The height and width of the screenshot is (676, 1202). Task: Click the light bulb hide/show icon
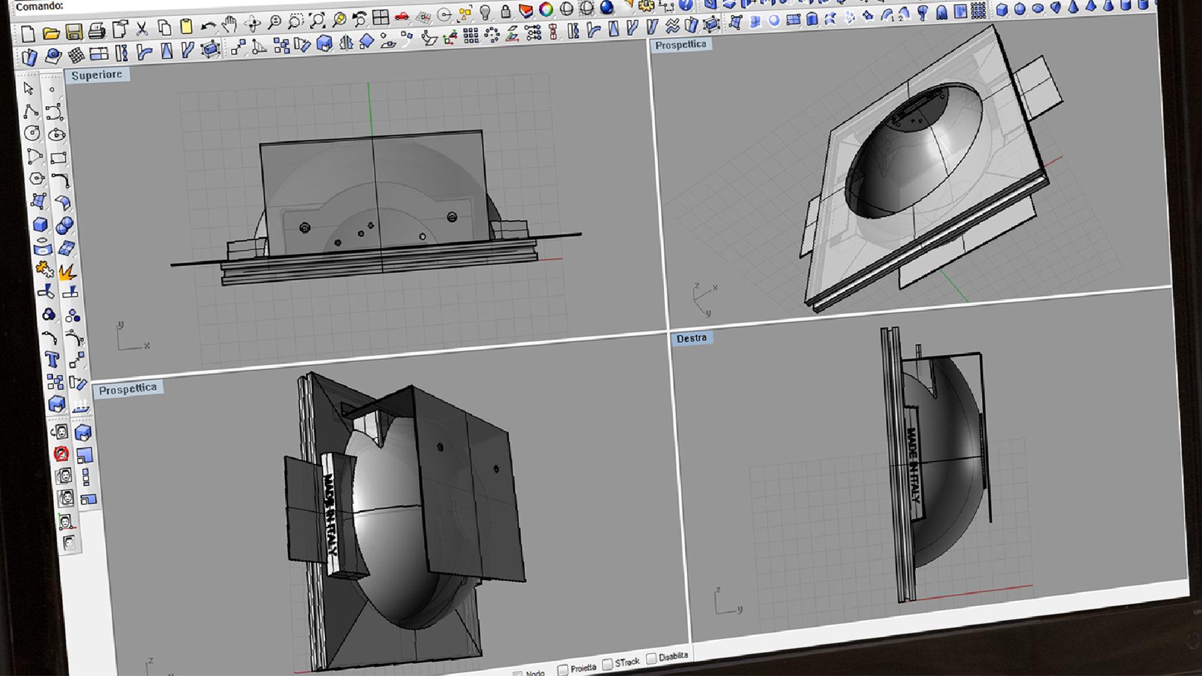485,12
